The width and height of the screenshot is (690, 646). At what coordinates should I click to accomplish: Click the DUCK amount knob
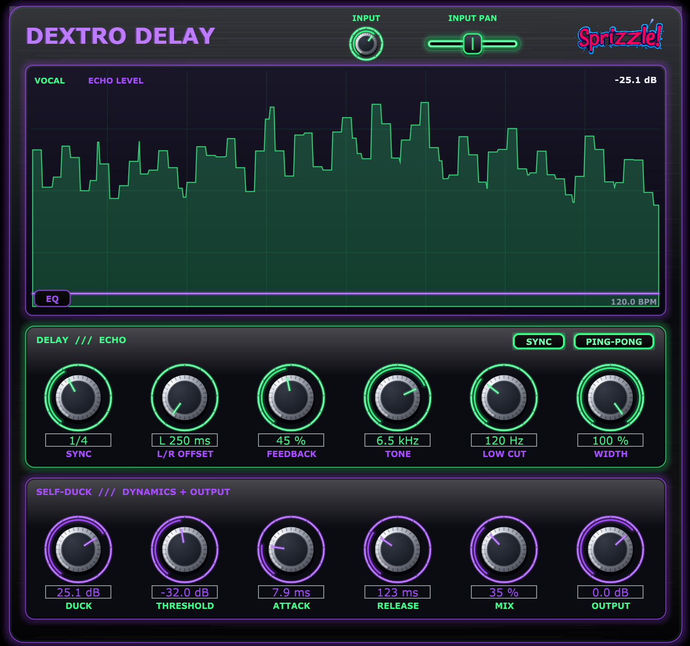pyautogui.click(x=78, y=550)
